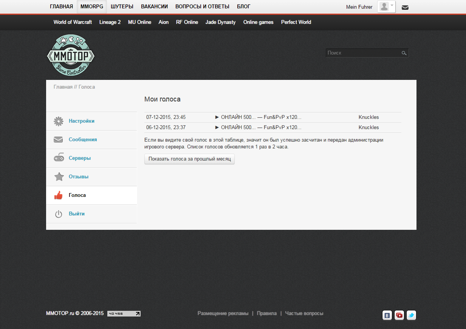Image resolution: width=466 pixels, height=329 pixels.
Task: Click the MMOTOP logo
Action: [71, 55]
